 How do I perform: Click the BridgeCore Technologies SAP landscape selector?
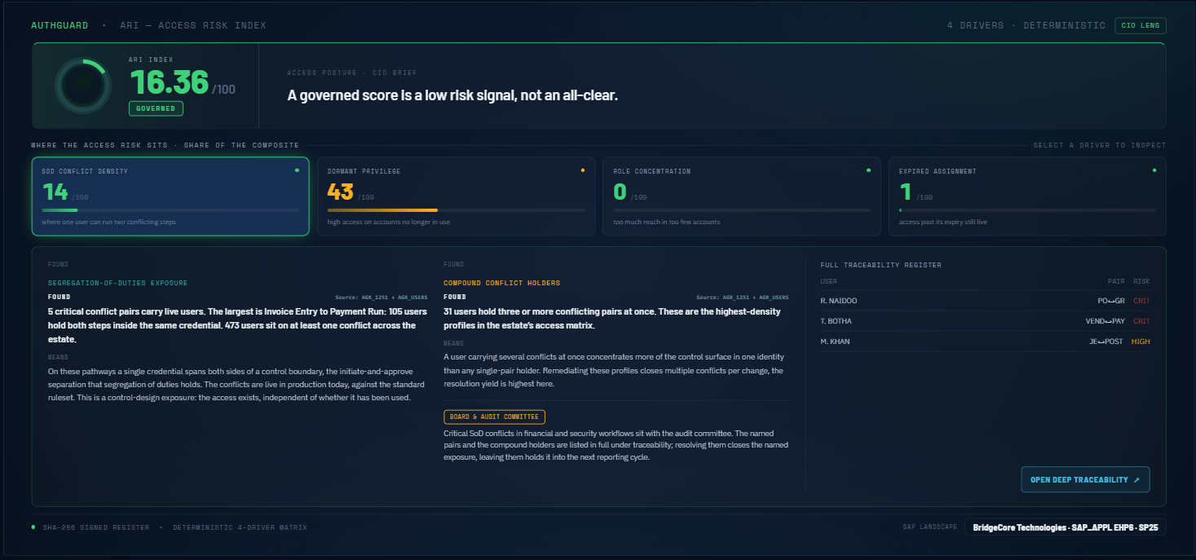(1065, 527)
